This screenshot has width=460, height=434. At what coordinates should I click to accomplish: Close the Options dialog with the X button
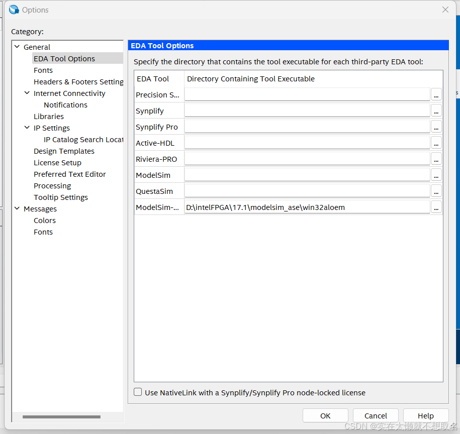[x=445, y=10]
